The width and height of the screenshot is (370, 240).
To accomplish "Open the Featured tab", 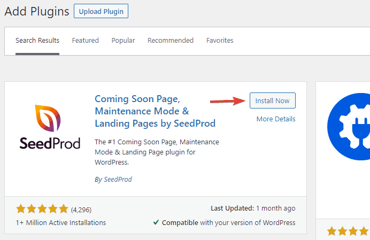I will [x=86, y=41].
